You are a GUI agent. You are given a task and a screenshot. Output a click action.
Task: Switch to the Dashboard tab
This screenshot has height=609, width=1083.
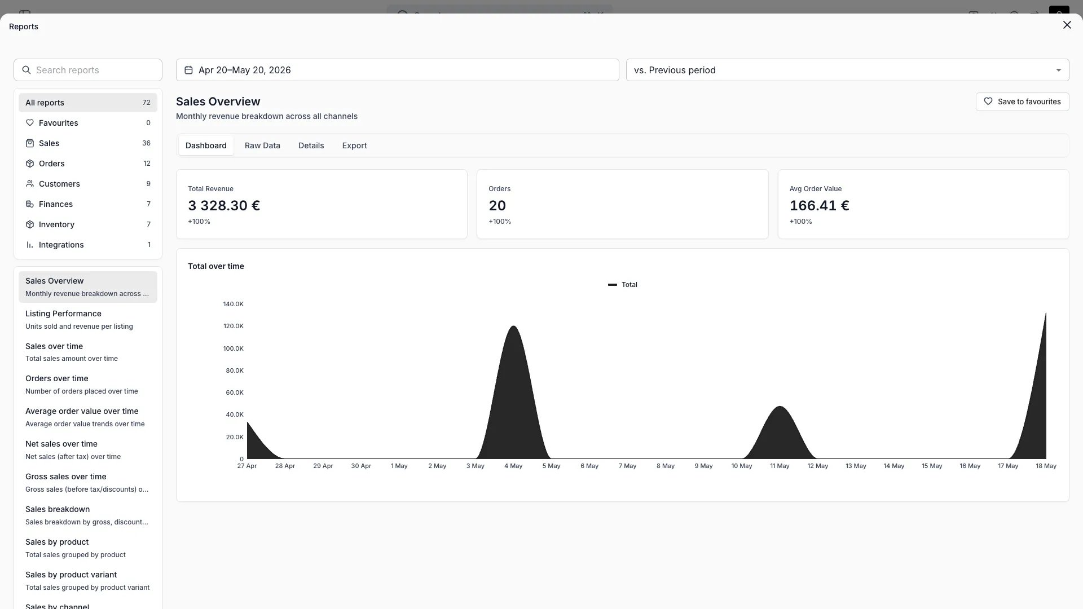click(206, 145)
